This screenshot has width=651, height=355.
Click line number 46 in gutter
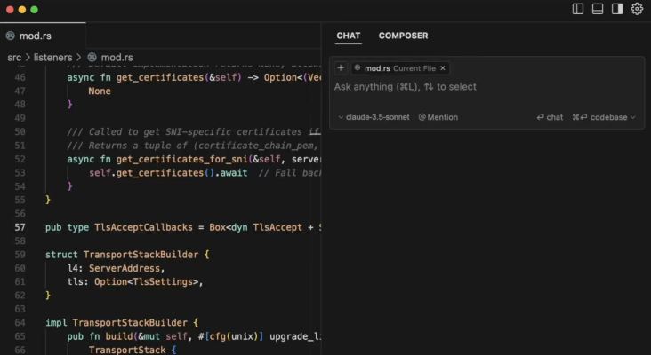20,77
